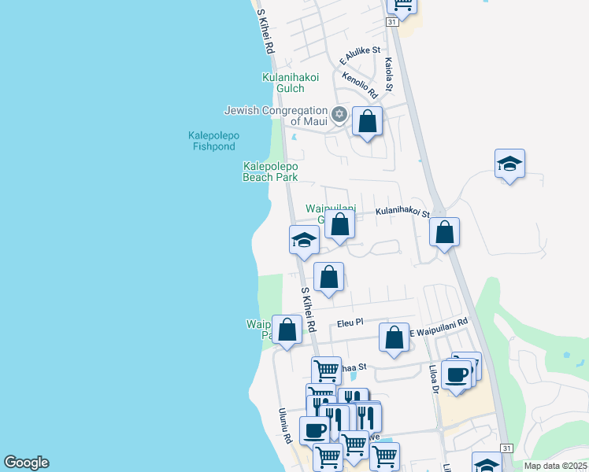
Task: Select the rightmost fork and knife restaurant marker
Action: click(366, 418)
